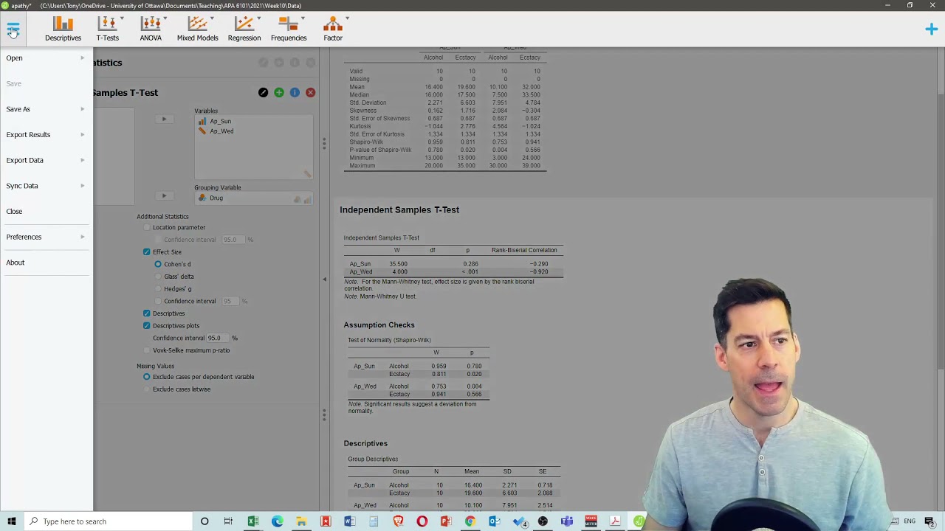Screen dimensions: 945x531
Task: Enable Vovk-Sellke maximum p-ratio checkbox
Action: click(147, 350)
